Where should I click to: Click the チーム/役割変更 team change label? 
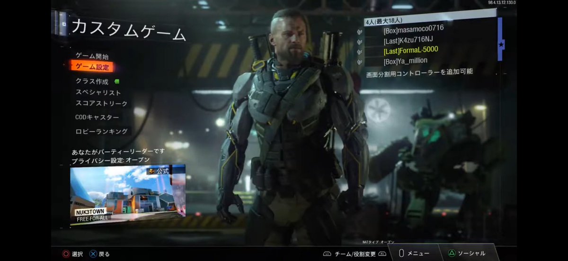pyautogui.click(x=355, y=254)
